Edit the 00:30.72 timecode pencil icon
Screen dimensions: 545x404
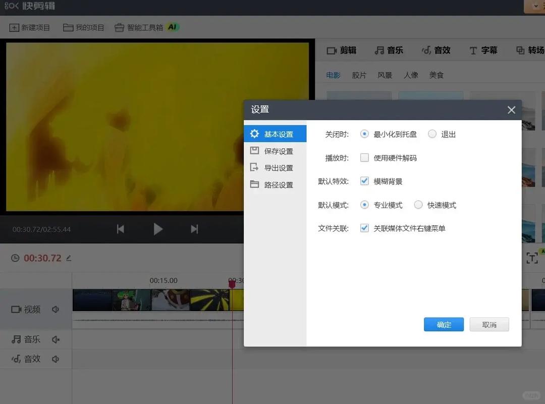point(69,258)
